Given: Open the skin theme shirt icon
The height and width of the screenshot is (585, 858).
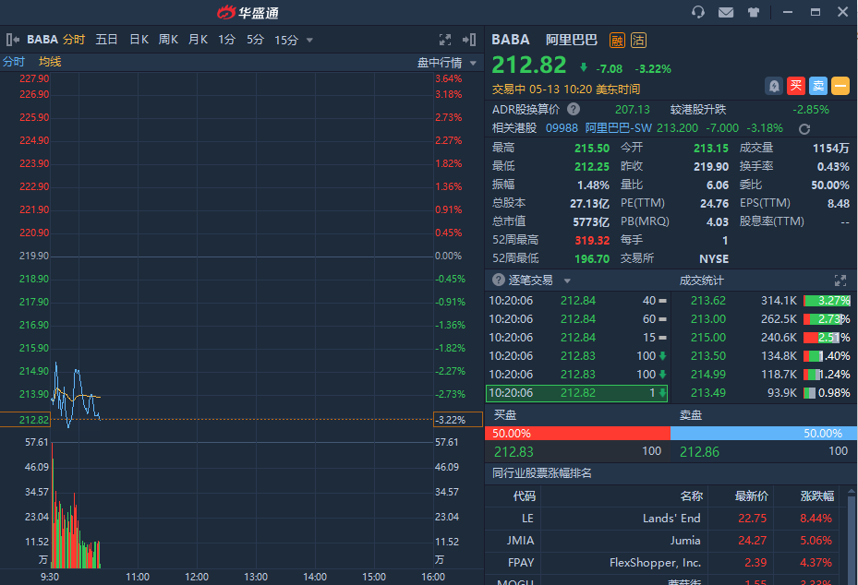Looking at the screenshot, I should (754, 12).
